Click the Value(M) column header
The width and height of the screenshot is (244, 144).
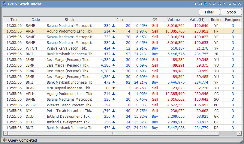tap(197, 20)
